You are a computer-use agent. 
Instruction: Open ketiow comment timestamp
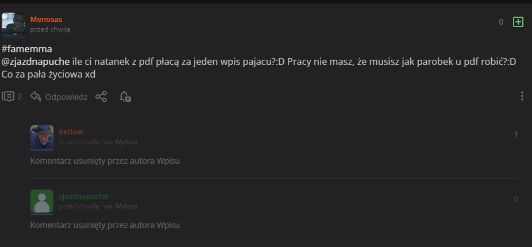click(79, 142)
